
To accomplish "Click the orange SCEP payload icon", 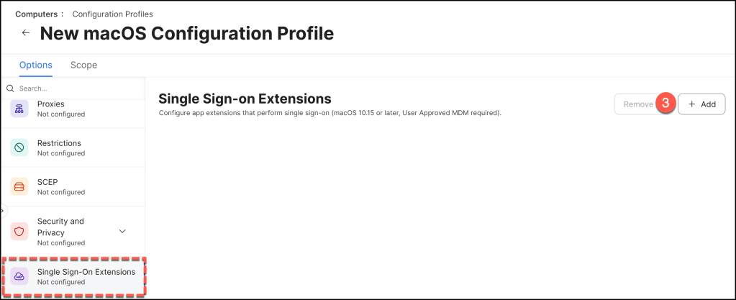I will point(19,186).
